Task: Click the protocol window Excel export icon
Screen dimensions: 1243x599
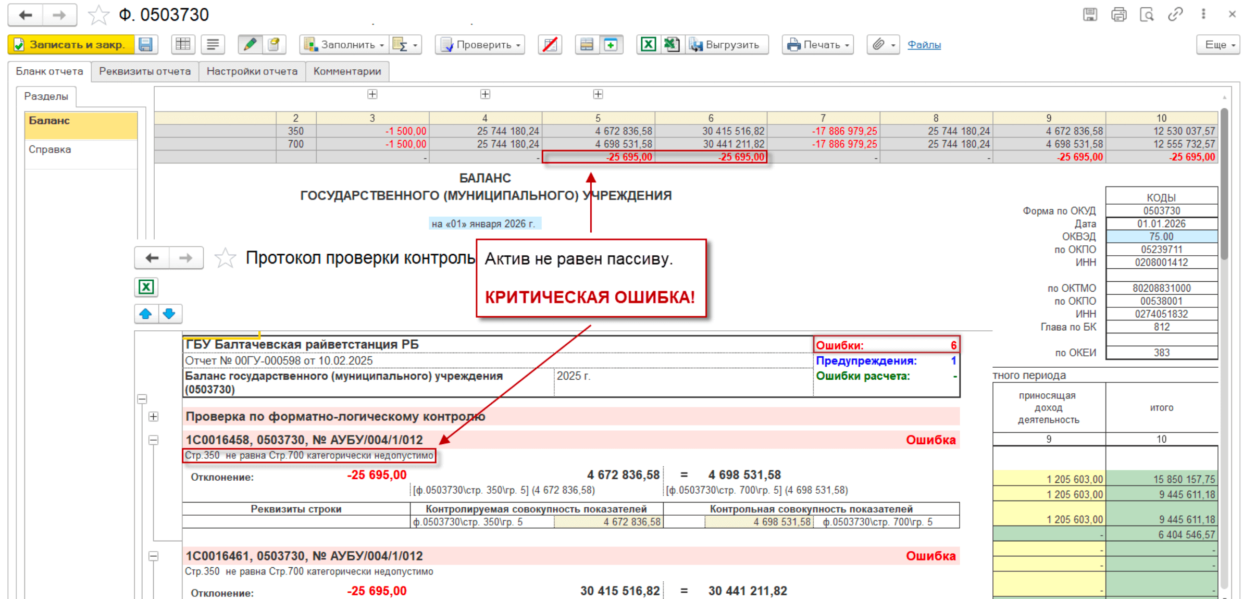Action: tap(146, 287)
